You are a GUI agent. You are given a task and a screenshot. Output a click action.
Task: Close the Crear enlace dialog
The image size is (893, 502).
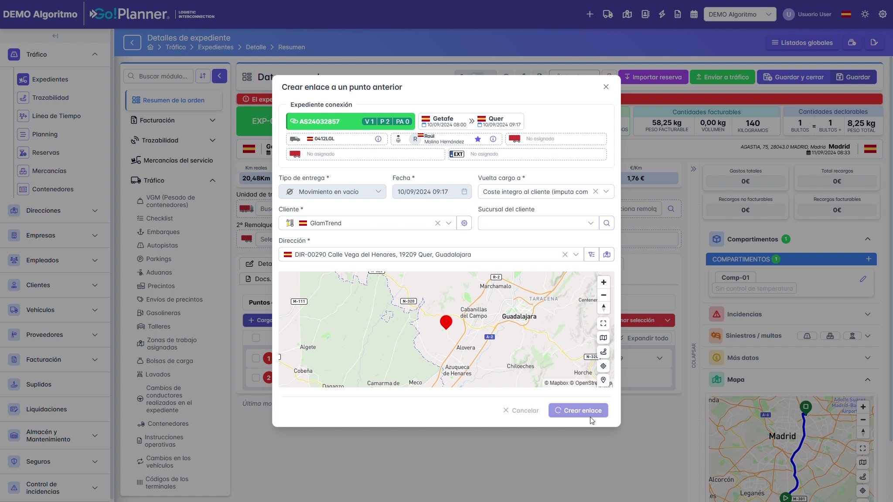point(606,87)
